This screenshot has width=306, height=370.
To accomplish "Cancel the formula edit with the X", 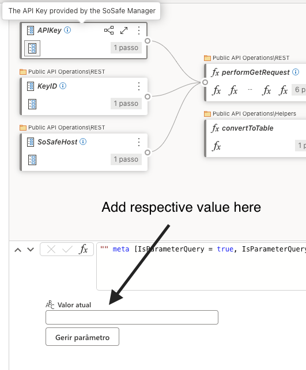I will coord(51,249).
